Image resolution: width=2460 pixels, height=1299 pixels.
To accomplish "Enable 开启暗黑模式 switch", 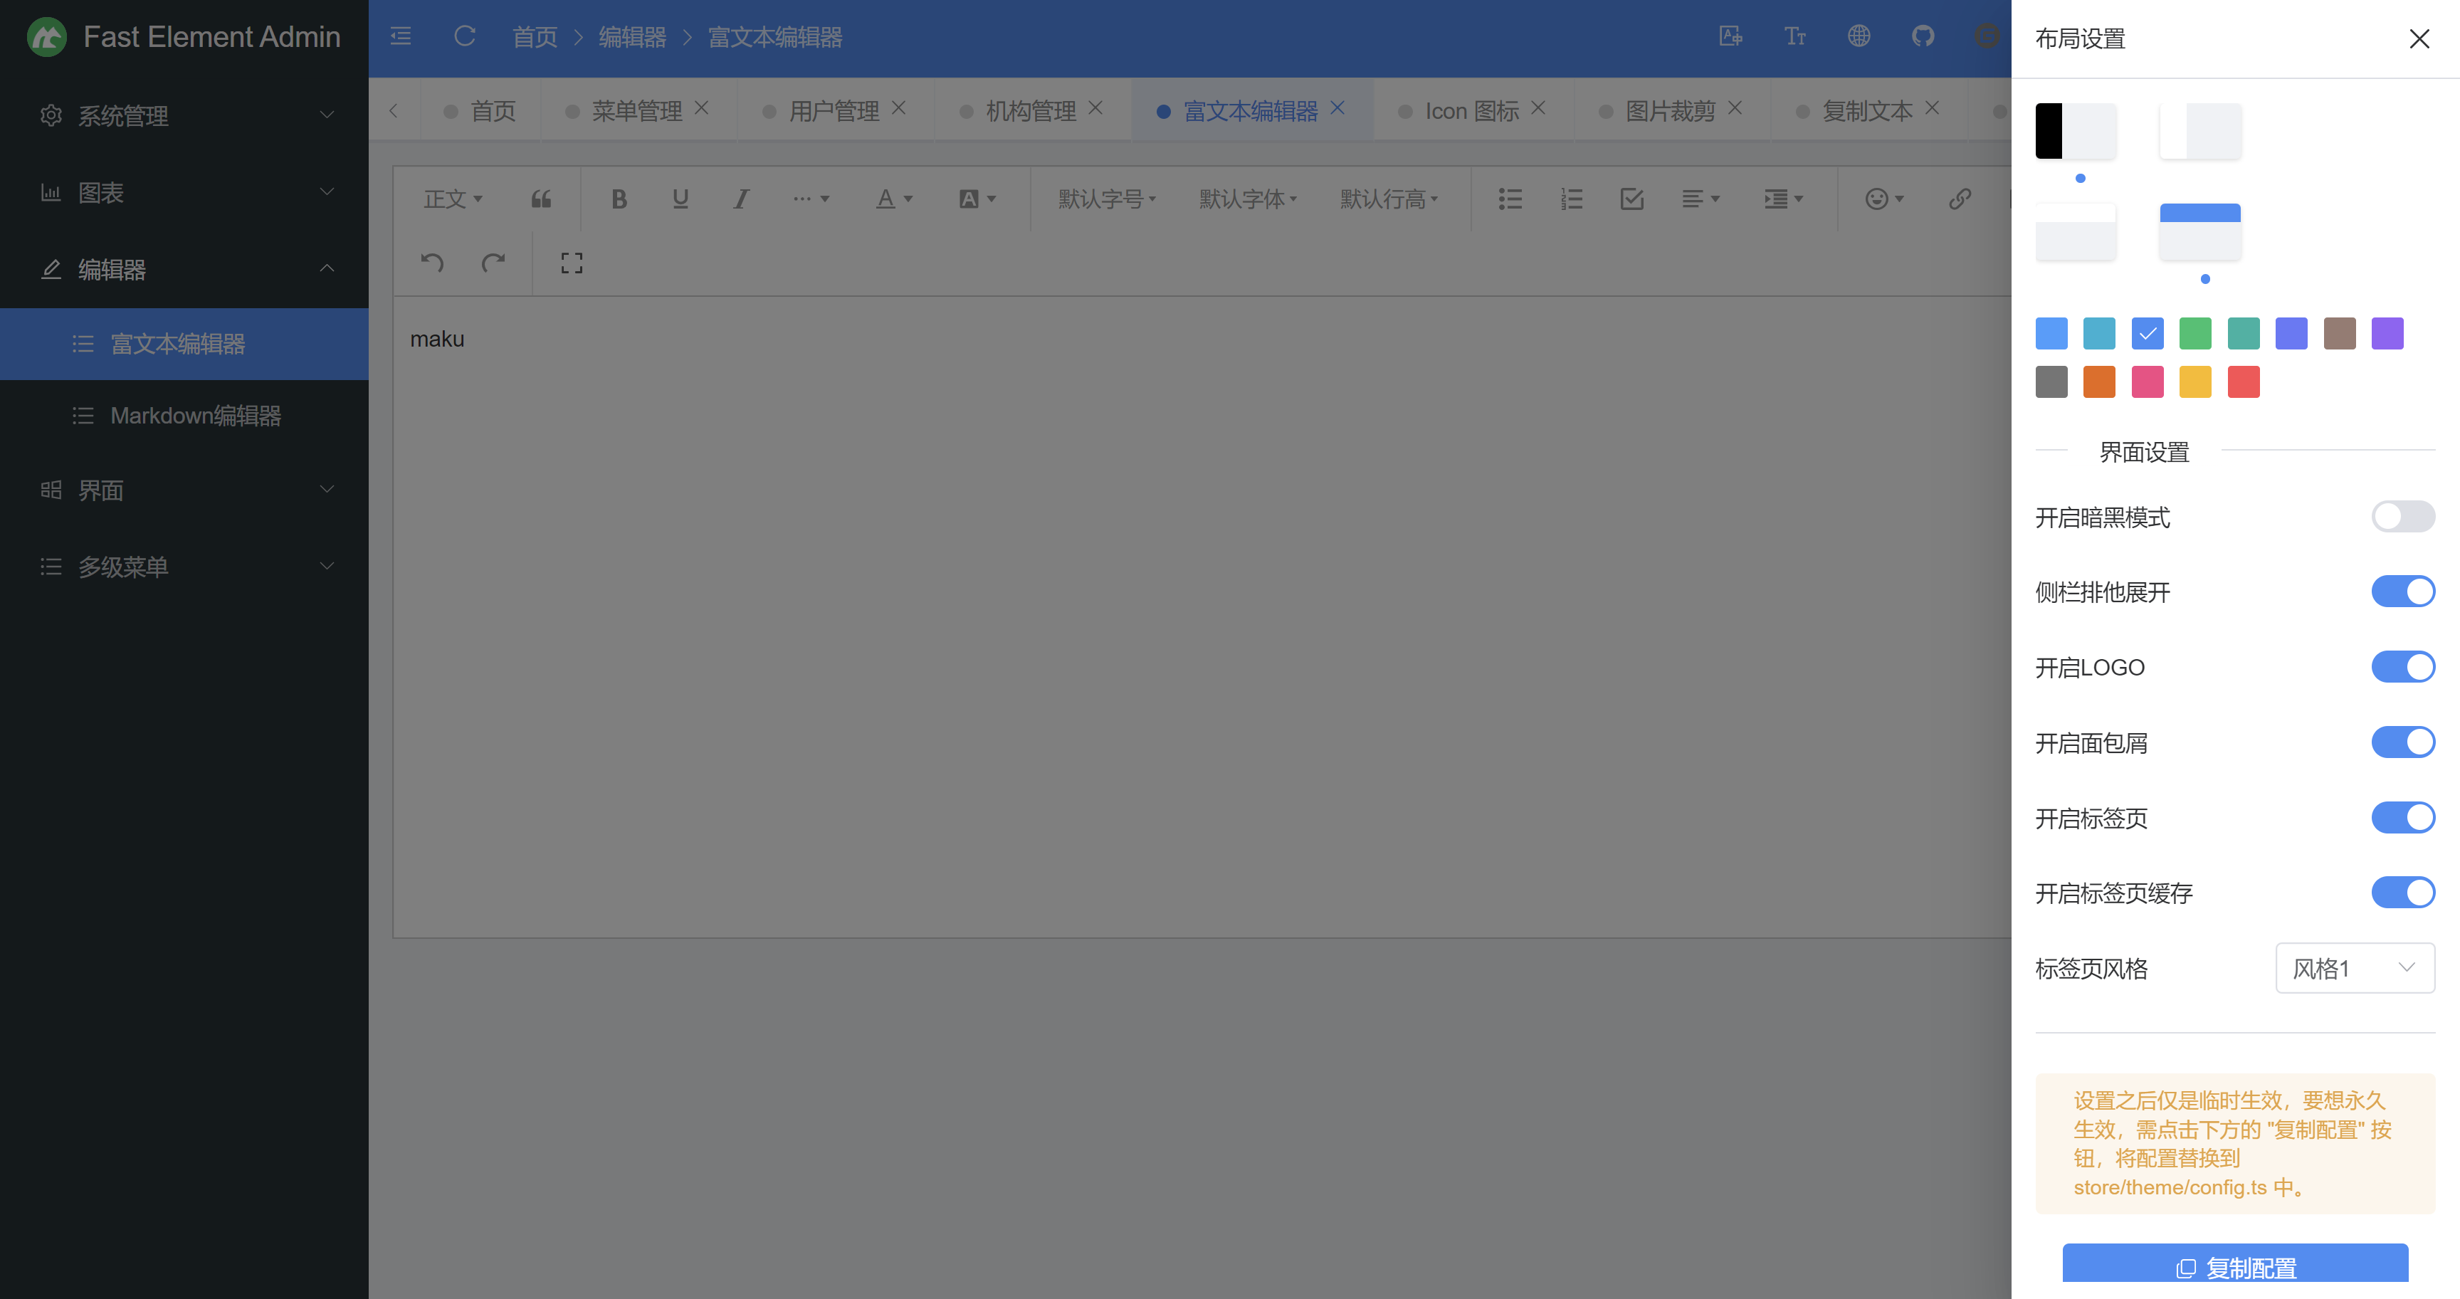I will point(2403,517).
